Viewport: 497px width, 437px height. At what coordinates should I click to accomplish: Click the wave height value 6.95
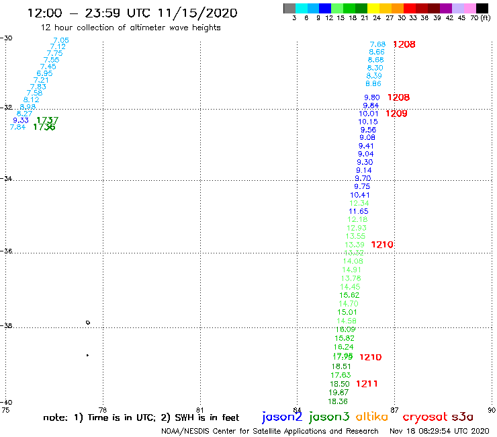(44, 73)
